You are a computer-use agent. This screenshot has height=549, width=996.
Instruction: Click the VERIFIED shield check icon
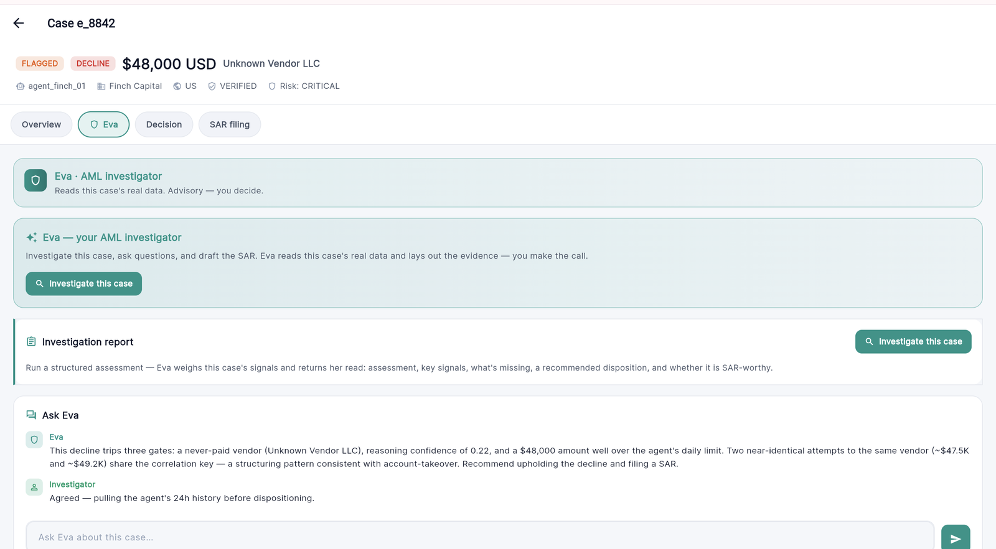point(212,86)
